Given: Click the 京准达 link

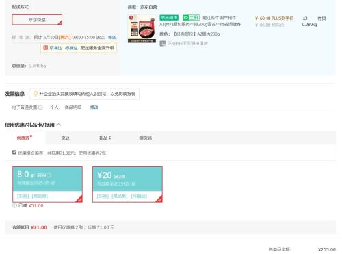Looking at the screenshot, I should tap(56, 48).
